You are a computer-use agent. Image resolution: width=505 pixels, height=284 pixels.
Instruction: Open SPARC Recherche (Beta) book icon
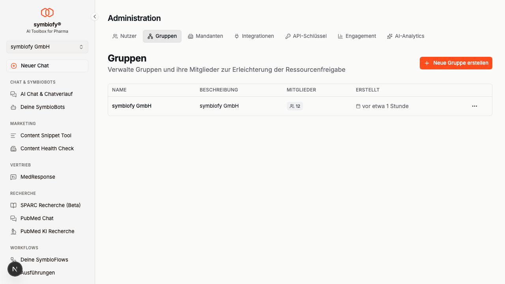[13, 205]
